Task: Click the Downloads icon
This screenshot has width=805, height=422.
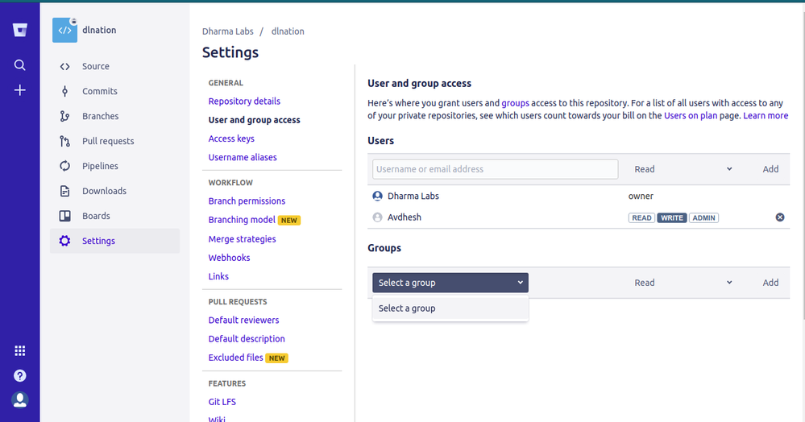Action: 64,191
